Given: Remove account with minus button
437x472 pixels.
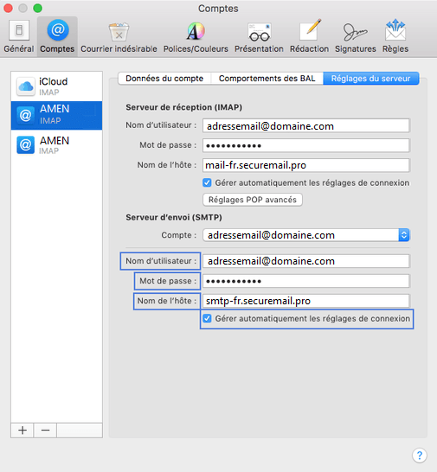Looking at the screenshot, I should (x=45, y=431).
